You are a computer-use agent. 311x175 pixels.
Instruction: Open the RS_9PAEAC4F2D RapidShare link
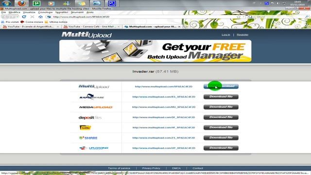[164, 97]
